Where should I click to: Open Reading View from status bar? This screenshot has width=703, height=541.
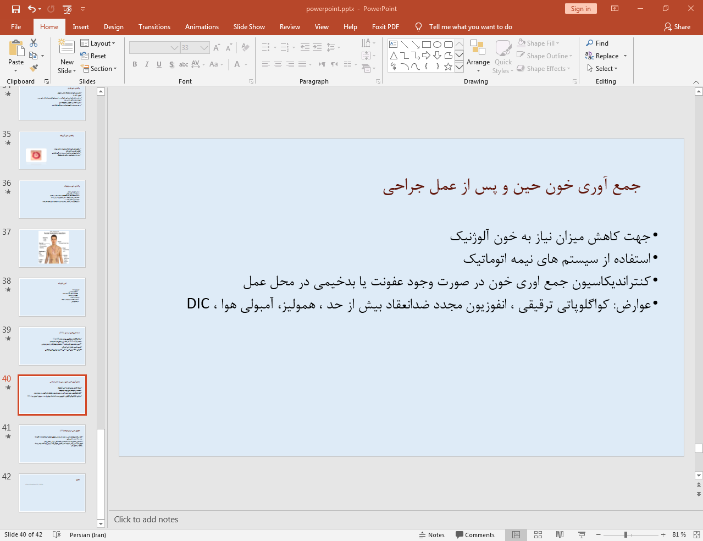(560, 534)
